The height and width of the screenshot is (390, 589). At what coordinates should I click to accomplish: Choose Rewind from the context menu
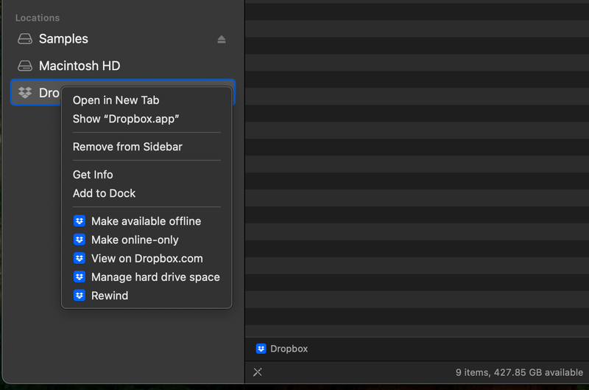pos(110,296)
